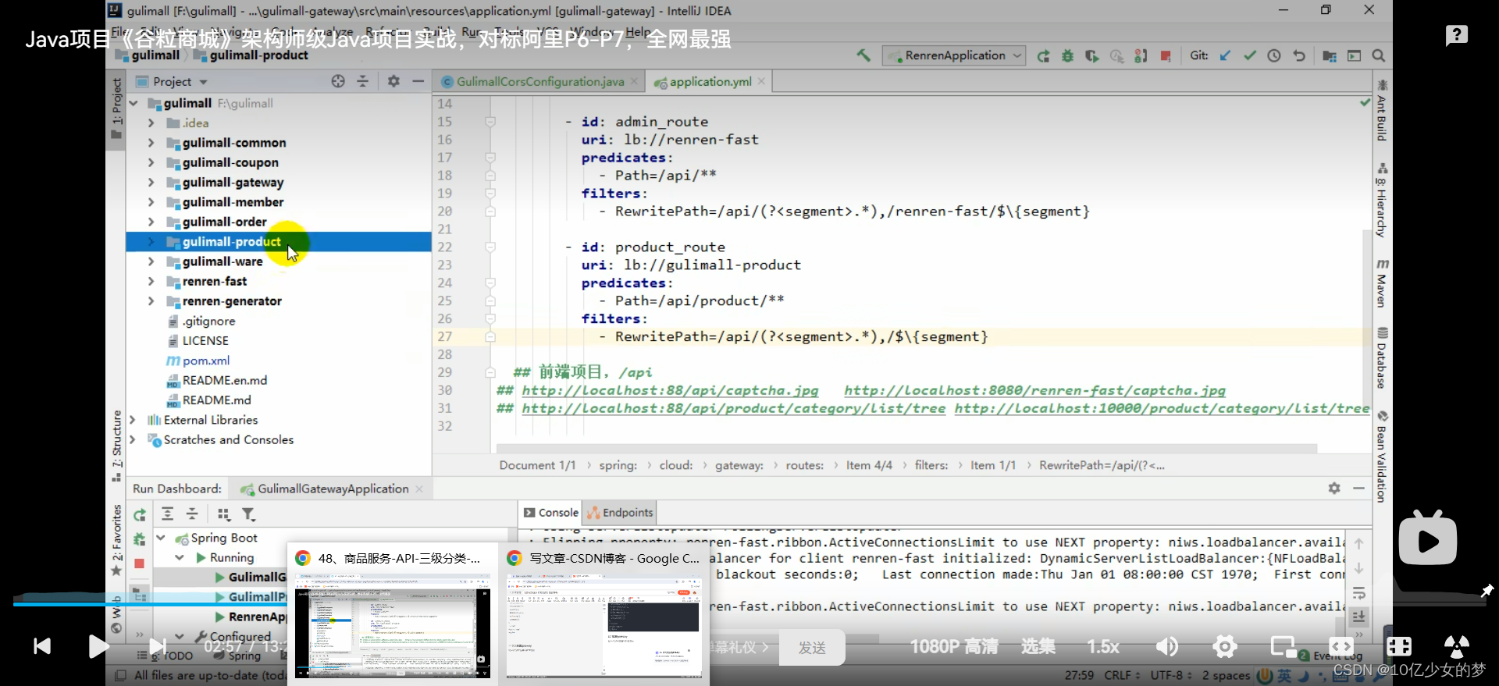Open Run Dashboard settings gear
This screenshot has width=1499, height=686.
click(x=1334, y=488)
